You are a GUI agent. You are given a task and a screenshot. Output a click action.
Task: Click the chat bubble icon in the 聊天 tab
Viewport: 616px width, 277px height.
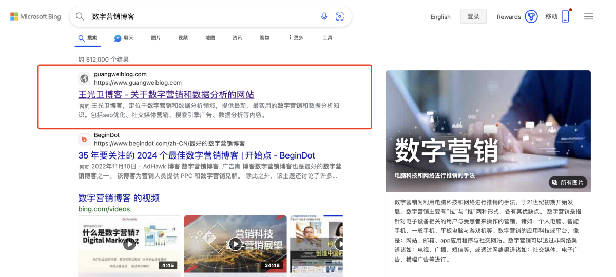(x=118, y=38)
